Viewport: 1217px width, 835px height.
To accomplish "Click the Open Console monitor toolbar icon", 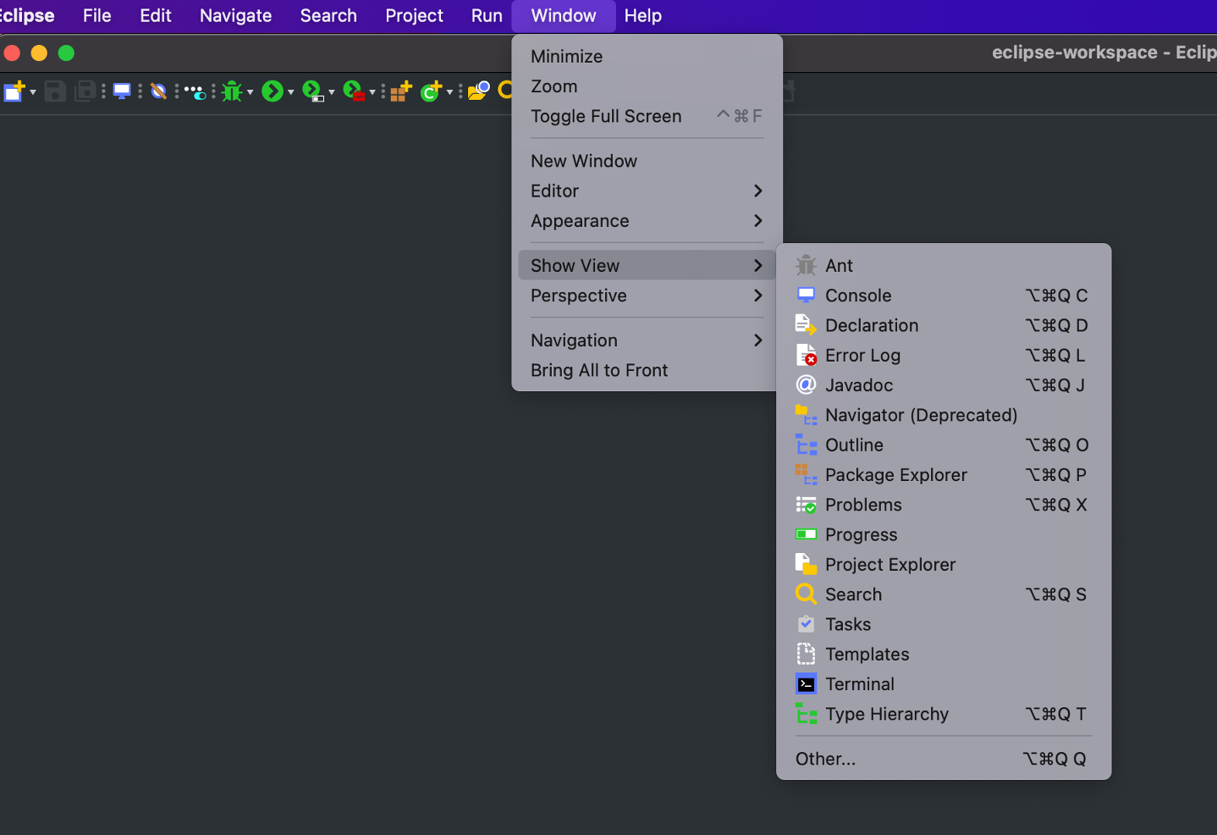I will (122, 91).
